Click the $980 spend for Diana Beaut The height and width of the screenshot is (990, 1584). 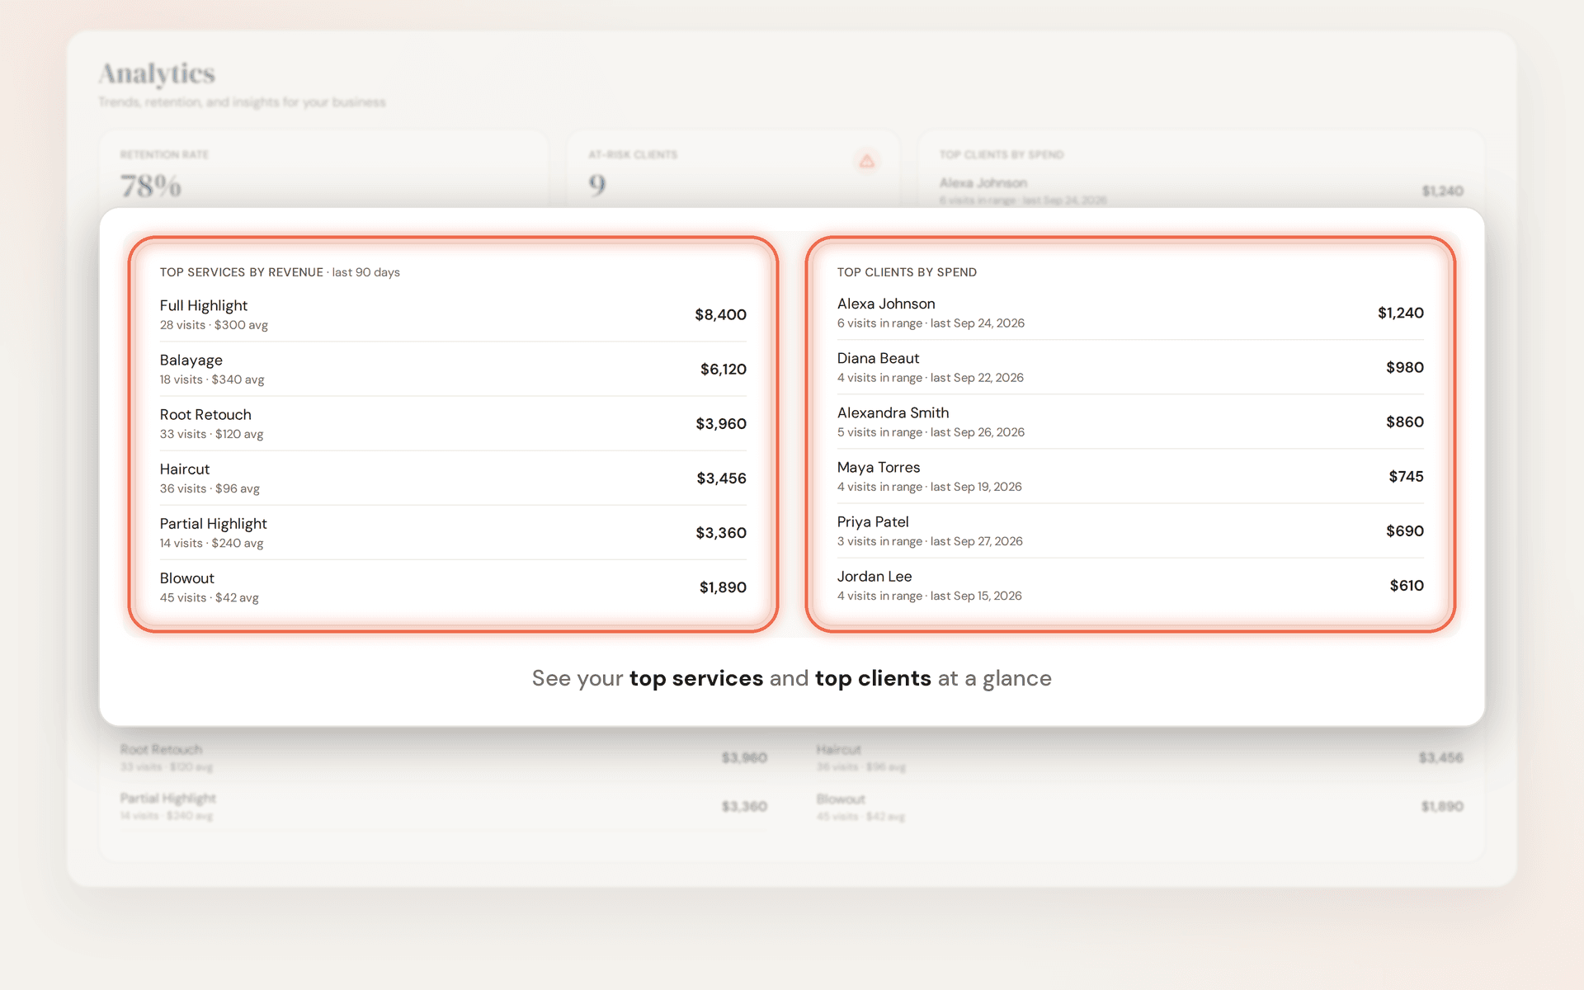pyautogui.click(x=1404, y=367)
